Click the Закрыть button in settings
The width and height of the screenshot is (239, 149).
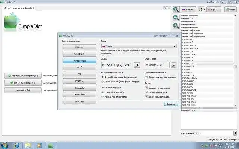pyautogui.click(x=171, y=104)
